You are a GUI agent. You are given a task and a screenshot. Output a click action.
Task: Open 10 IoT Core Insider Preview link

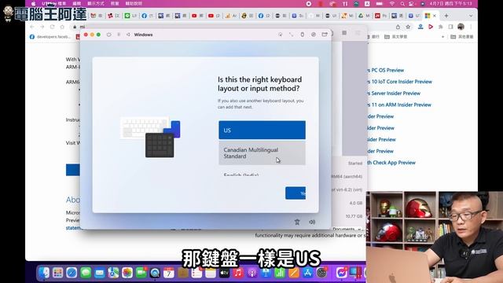[x=399, y=82]
